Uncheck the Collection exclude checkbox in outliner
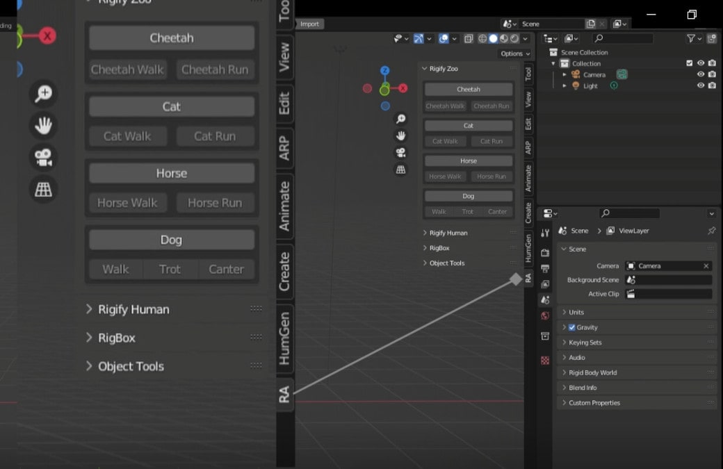Screen dimensions: 723x469 point(689,63)
